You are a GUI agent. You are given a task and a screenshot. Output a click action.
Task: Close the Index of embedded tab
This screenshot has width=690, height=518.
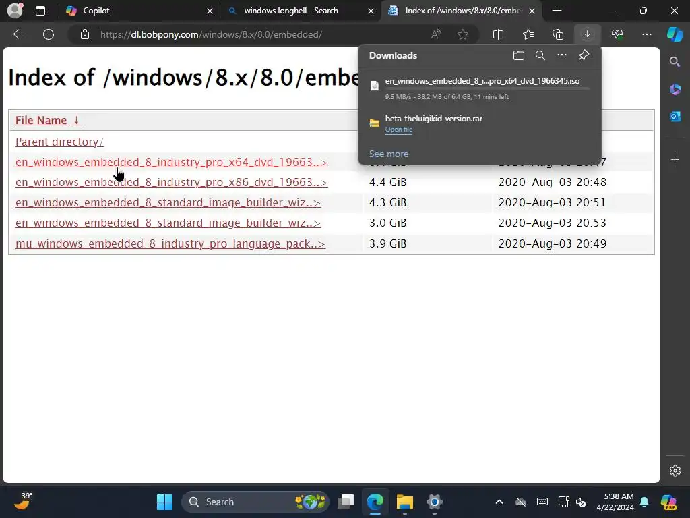click(x=532, y=11)
